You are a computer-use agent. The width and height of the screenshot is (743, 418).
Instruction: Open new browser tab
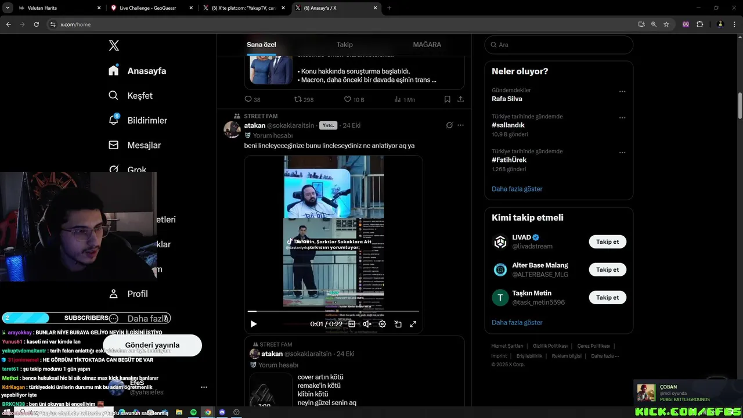tap(389, 8)
